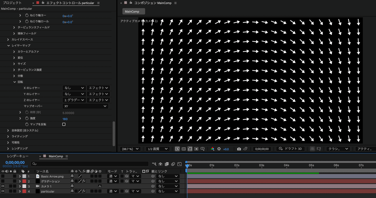The image size is (376, 198).
Task: Open the Z のレイヤー dropdown showing 2.グラデー
Action: 74,100
